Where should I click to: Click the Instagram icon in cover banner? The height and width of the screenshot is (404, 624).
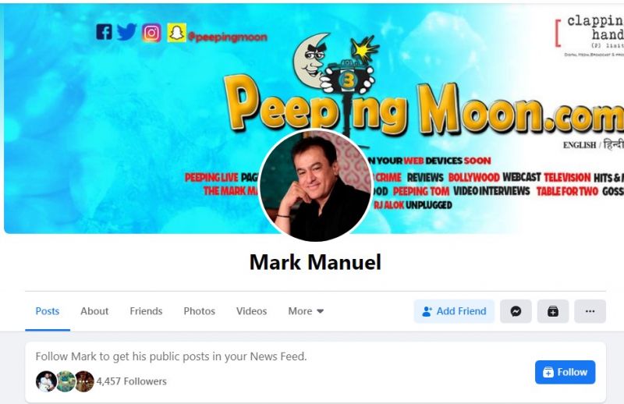pyautogui.click(x=151, y=33)
